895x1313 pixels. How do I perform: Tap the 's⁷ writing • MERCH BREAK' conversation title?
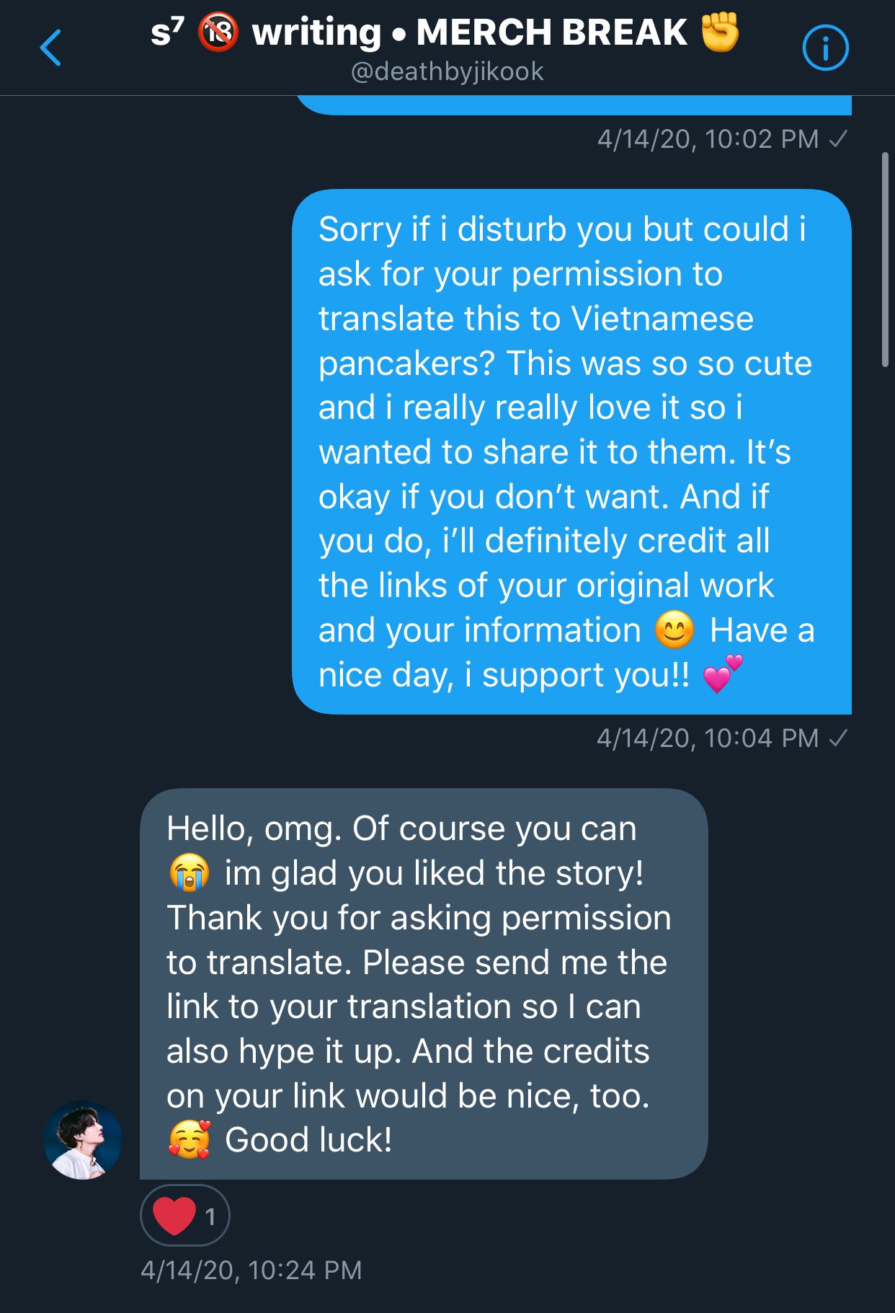click(447, 32)
